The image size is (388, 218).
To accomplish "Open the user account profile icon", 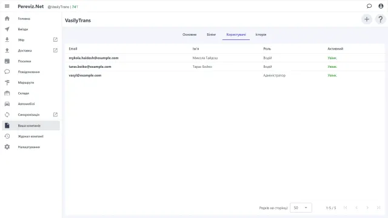I will coord(381,6).
